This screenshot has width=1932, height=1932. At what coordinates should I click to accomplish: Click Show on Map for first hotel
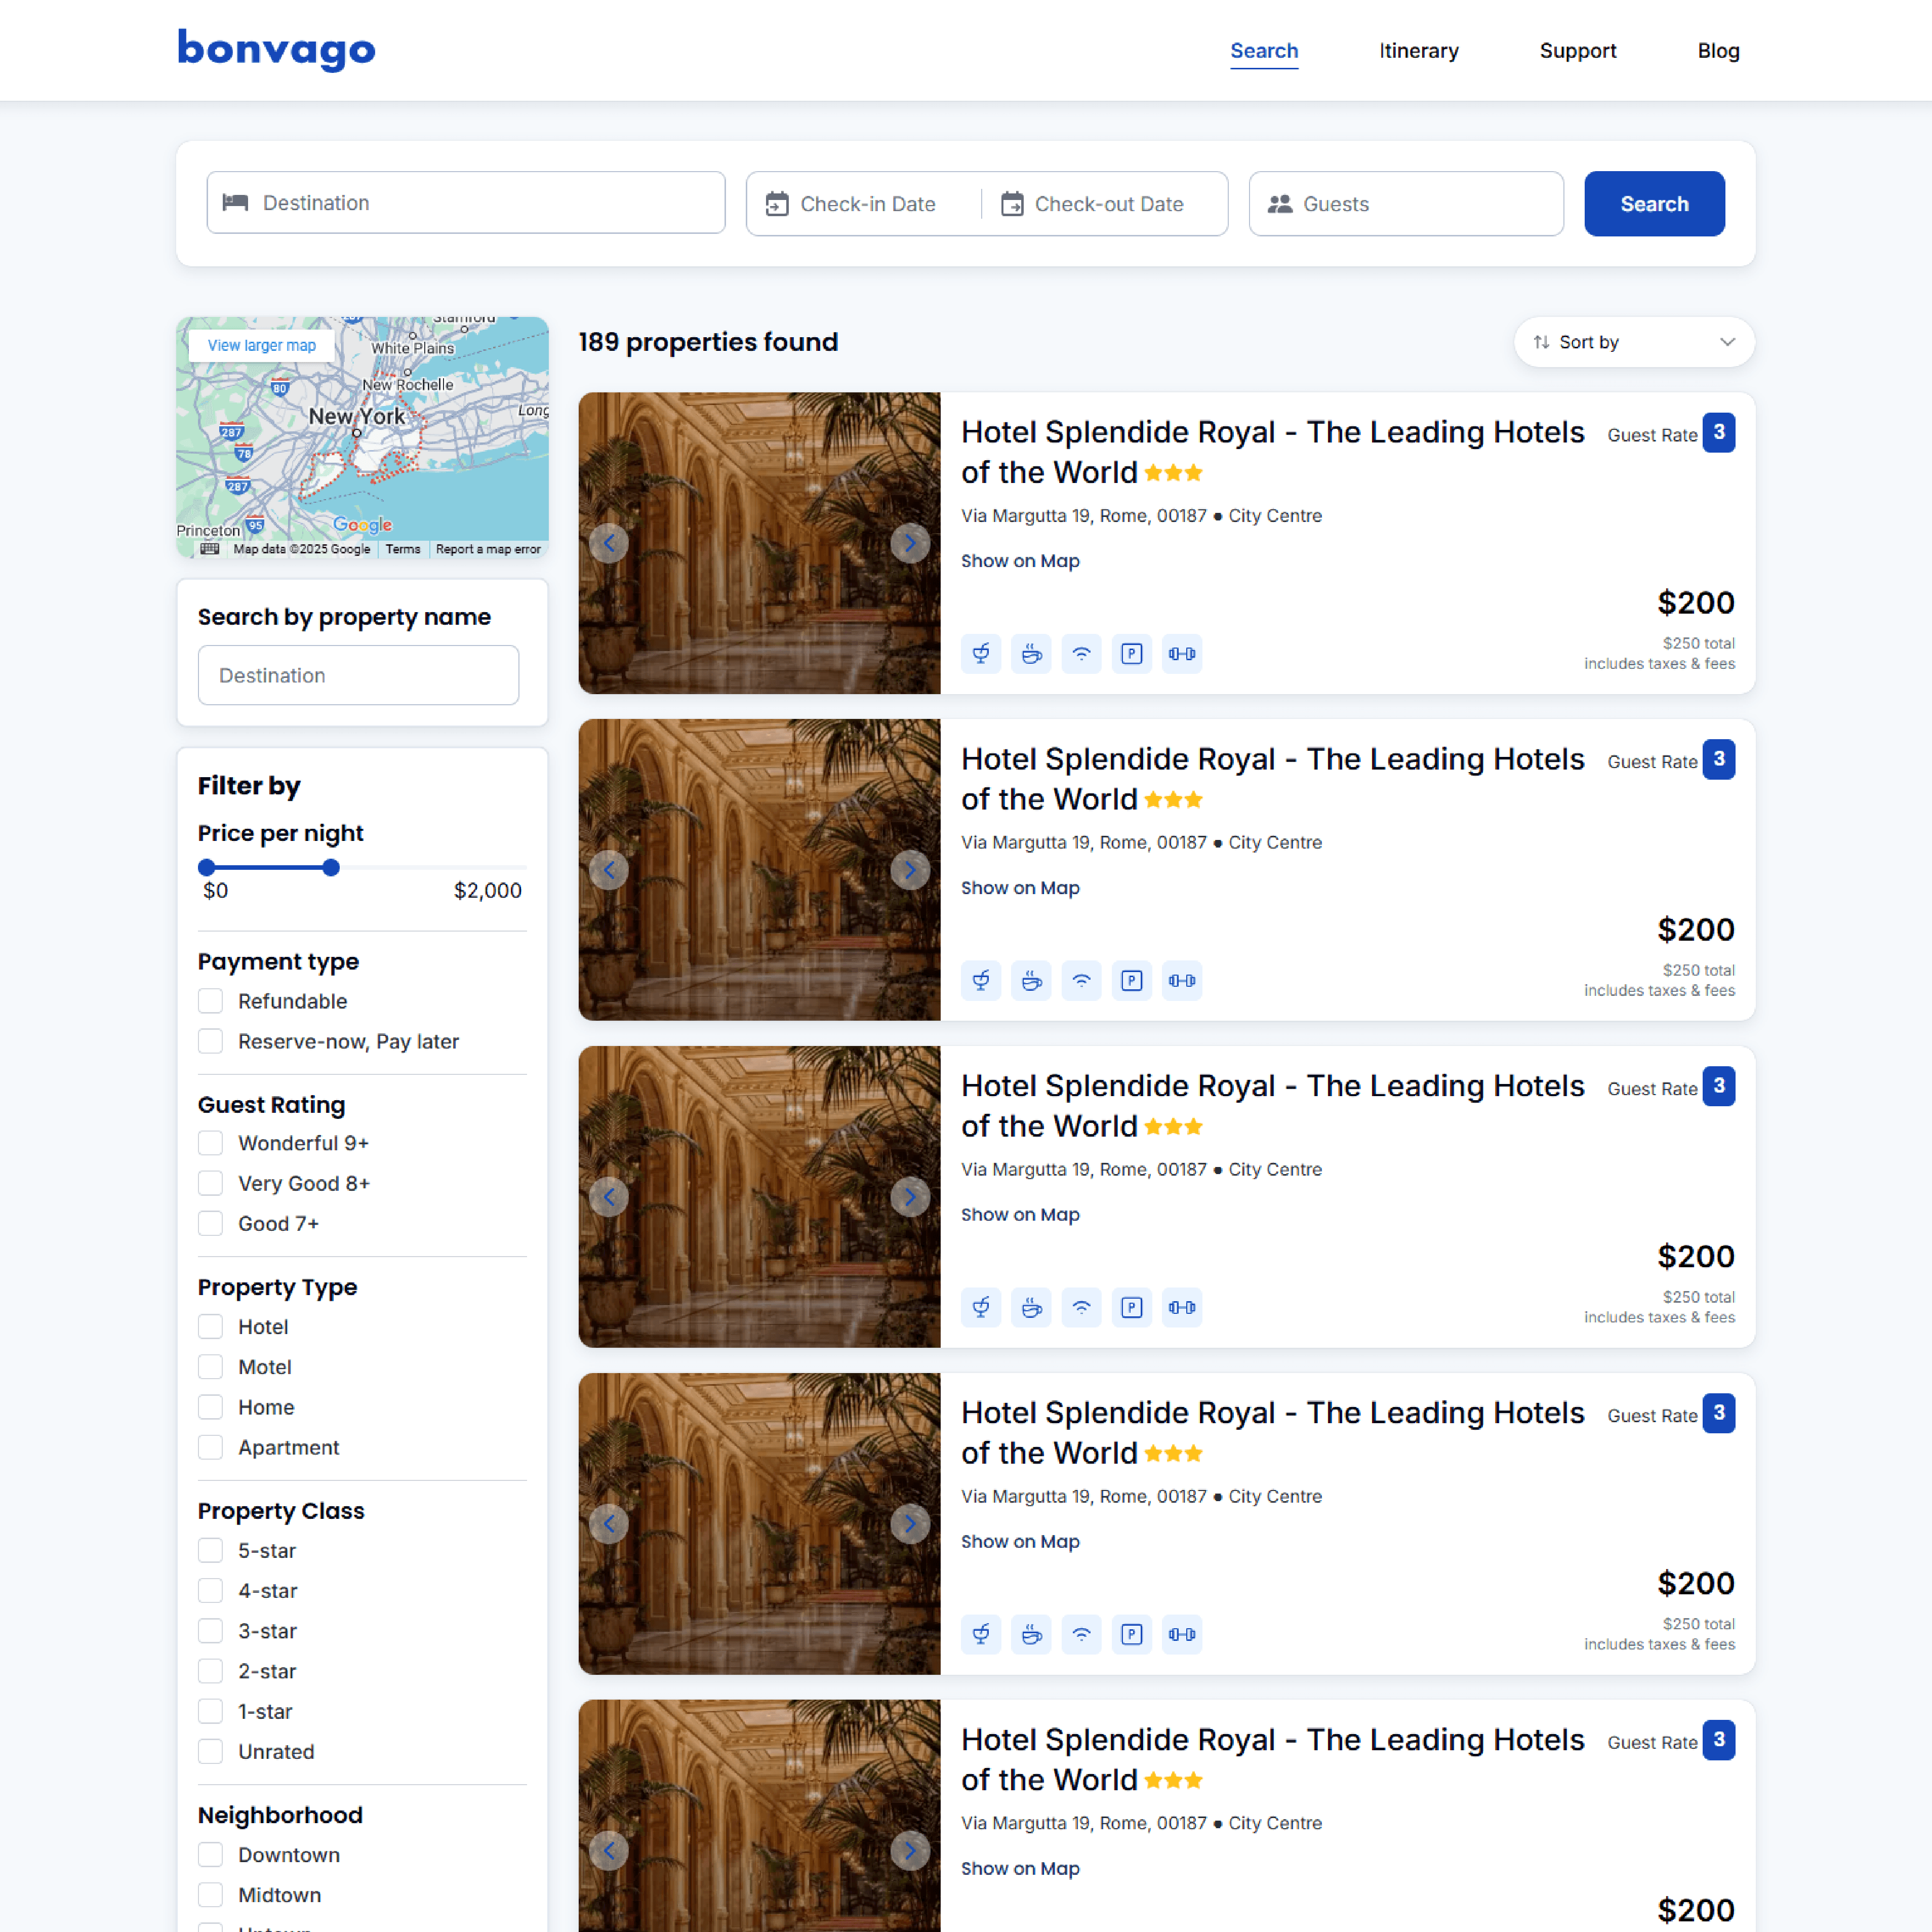(x=1019, y=561)
